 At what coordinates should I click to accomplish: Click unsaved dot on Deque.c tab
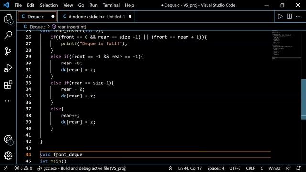pos(53,17)
